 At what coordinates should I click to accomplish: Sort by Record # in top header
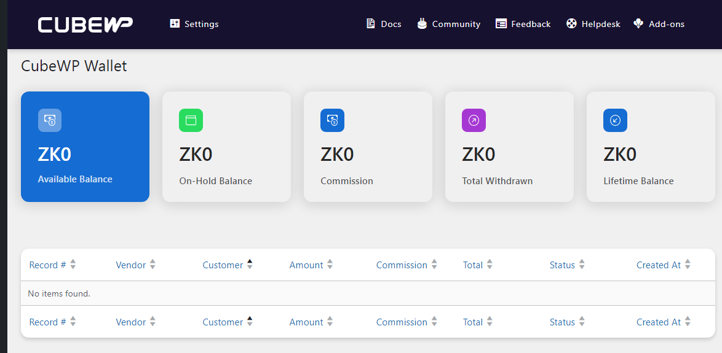52,265
